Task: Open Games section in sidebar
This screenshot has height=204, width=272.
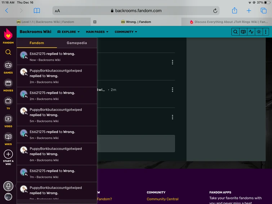Action: pyautogui.click(x=8, y=67)
